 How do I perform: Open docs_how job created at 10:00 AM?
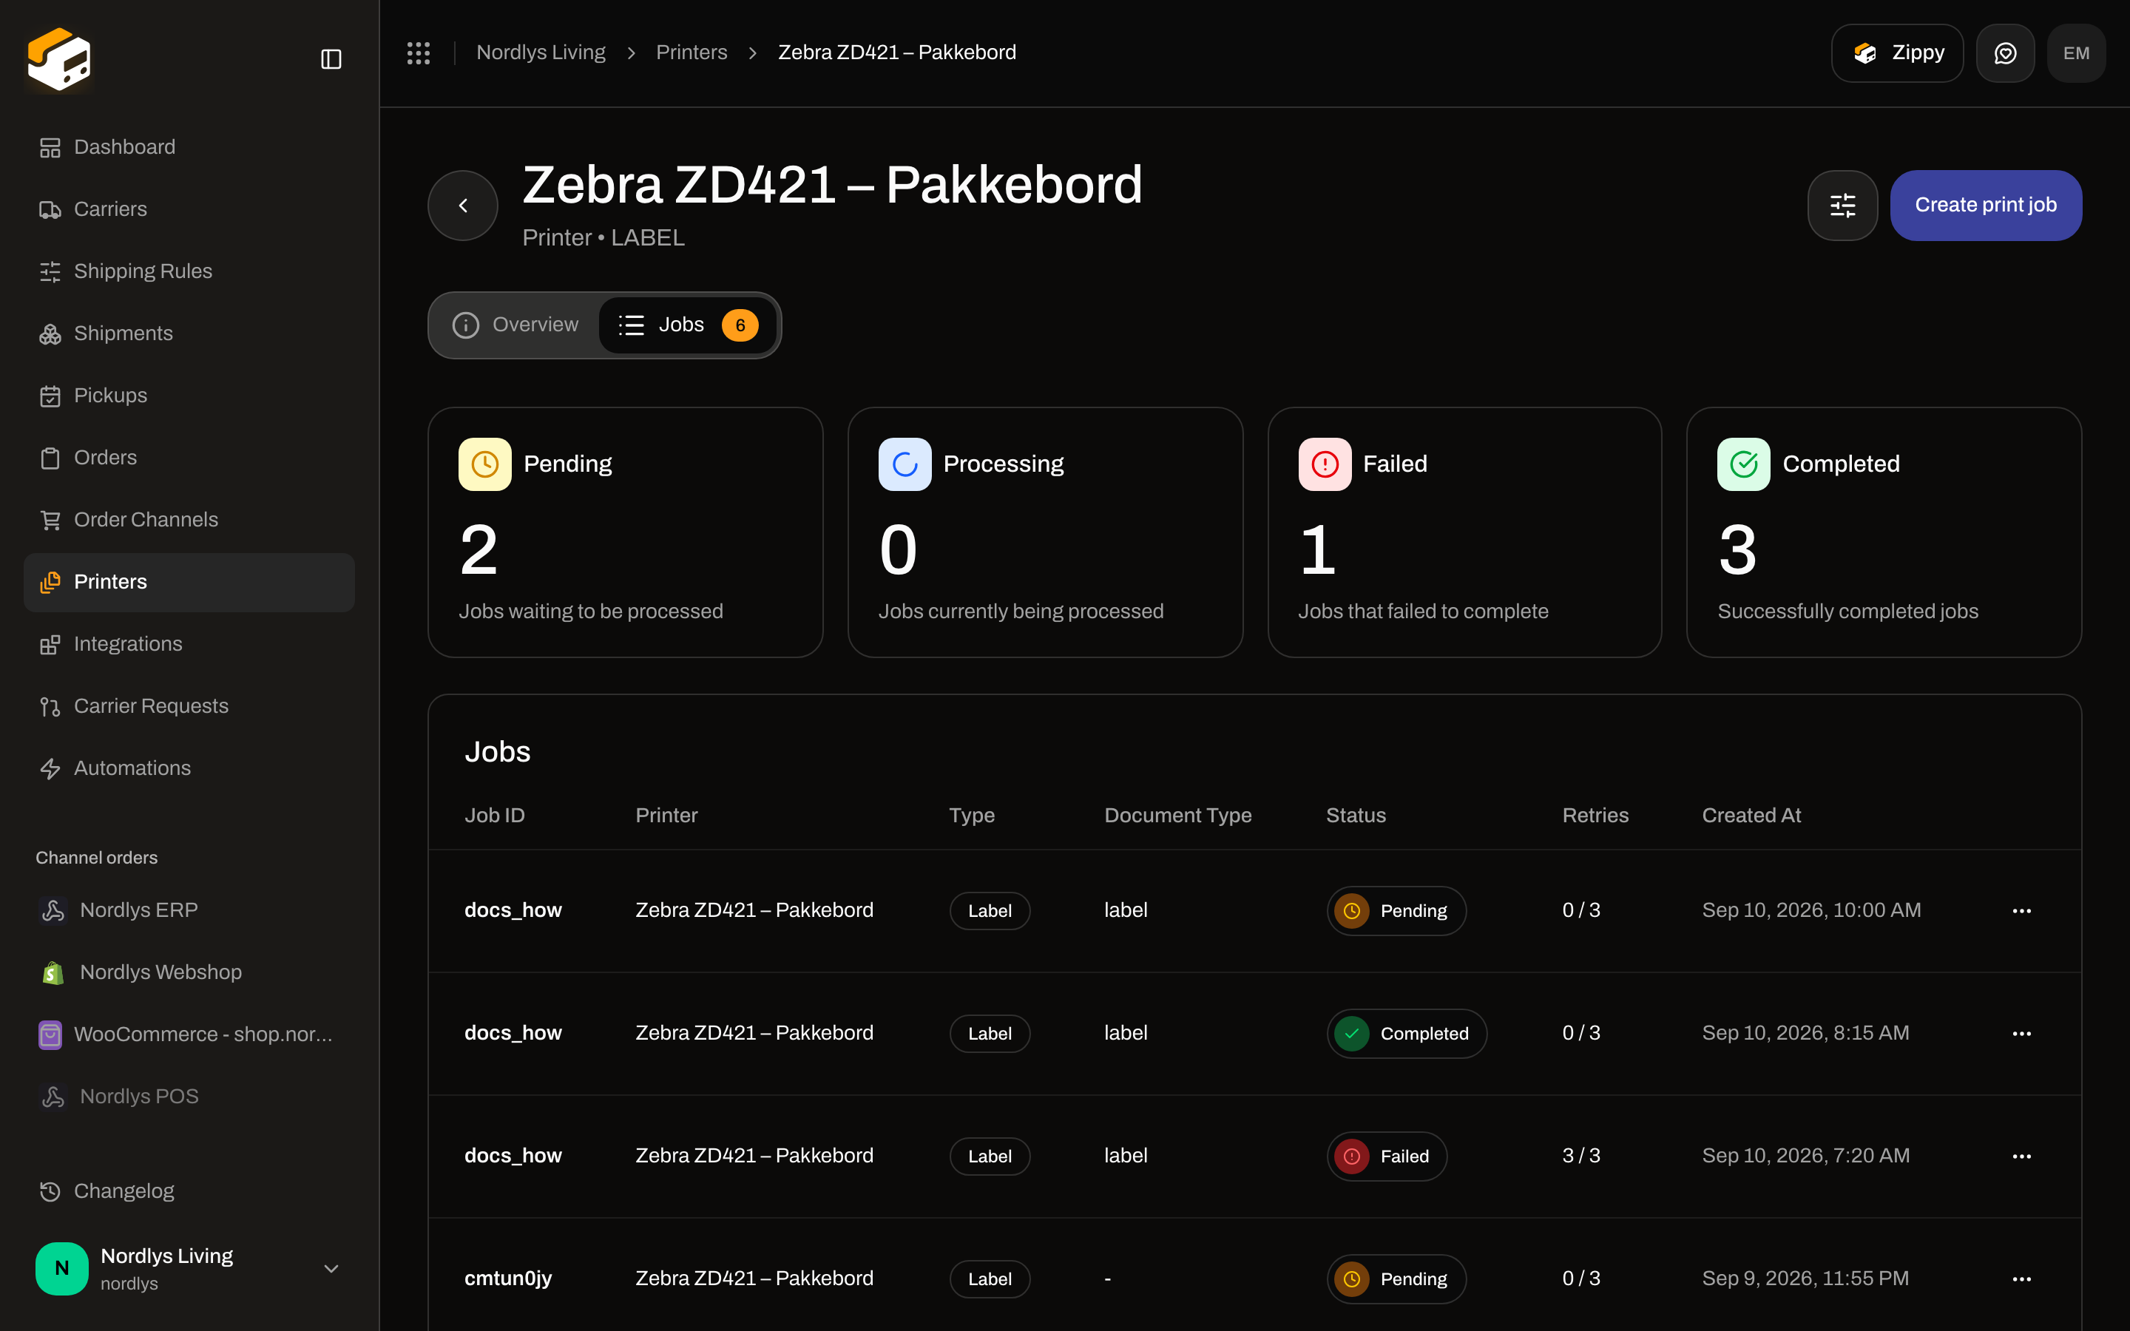point(513,910)
